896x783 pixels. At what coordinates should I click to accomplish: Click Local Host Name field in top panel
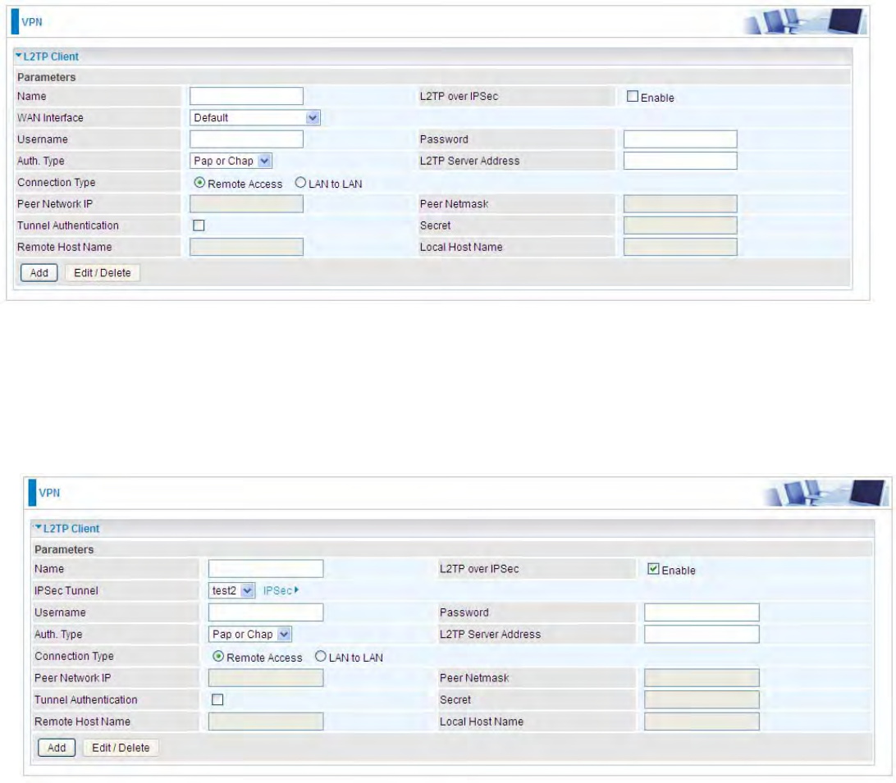click(680, 248)
